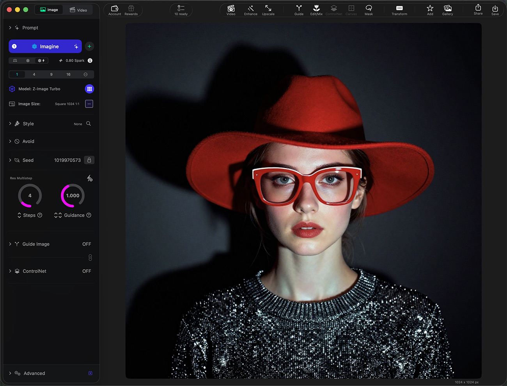This screenshot has width=507, height=386.
Task: Switch to the Video tab
Action: pos(78,10)
